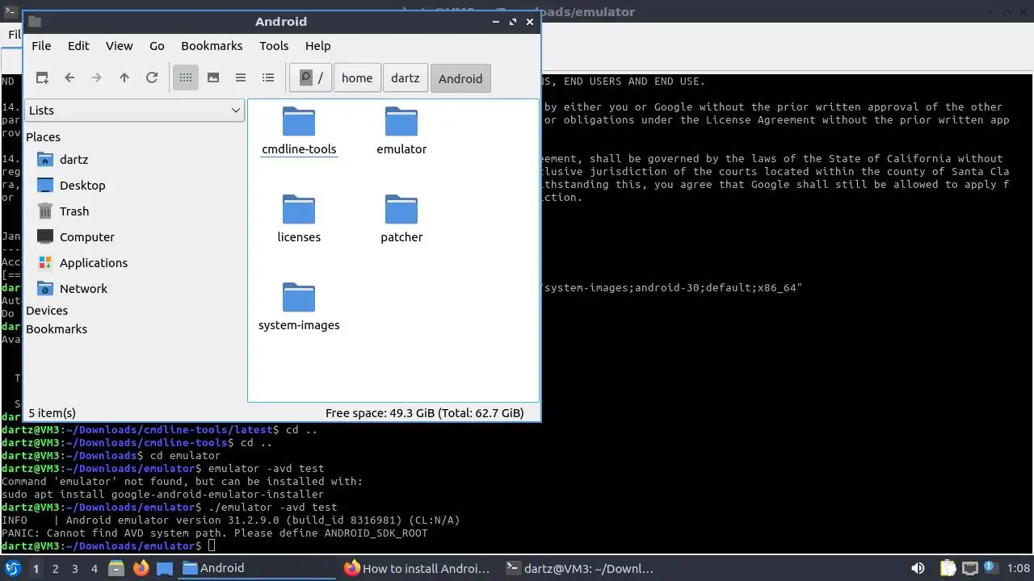This screenshot has width=1034, height=581.
Task: Switch to workspace 1
Action: (x=36, y=569)
